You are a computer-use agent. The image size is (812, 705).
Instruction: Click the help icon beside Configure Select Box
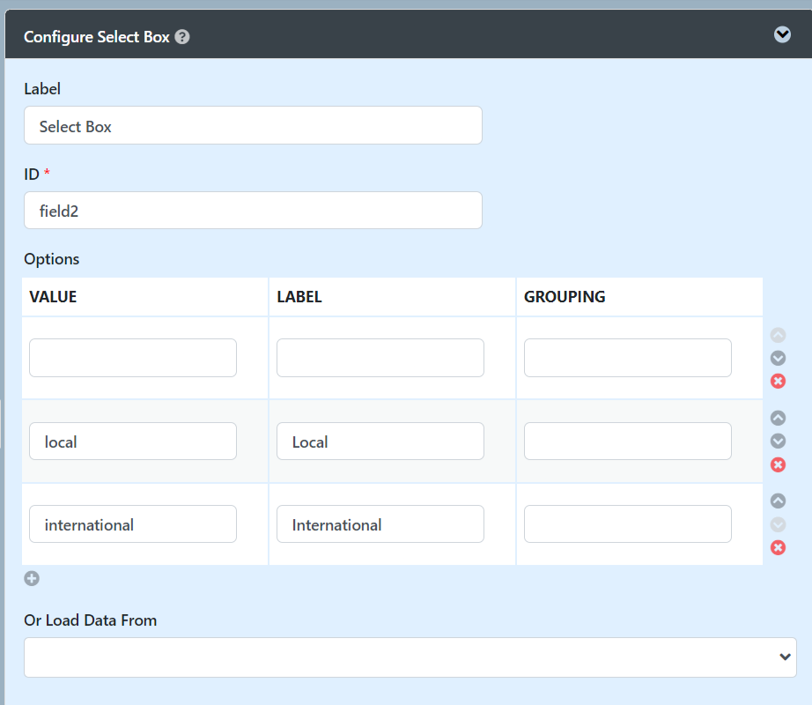coord(182,37)
